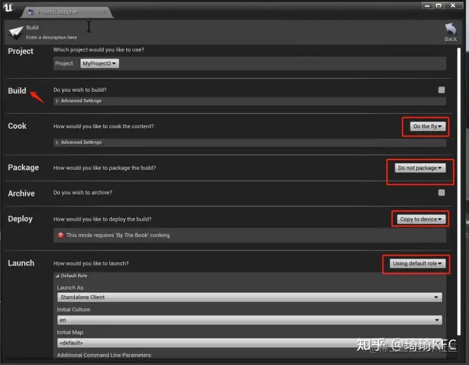
Task: Open the 'Standalone Client' Launch As dropdown
Action: tap(249, 297)
